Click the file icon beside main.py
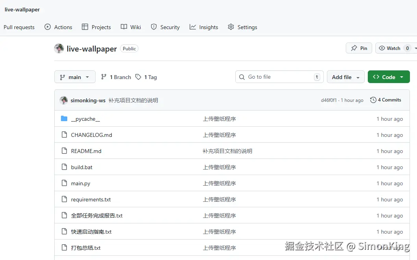 [64, 183]
